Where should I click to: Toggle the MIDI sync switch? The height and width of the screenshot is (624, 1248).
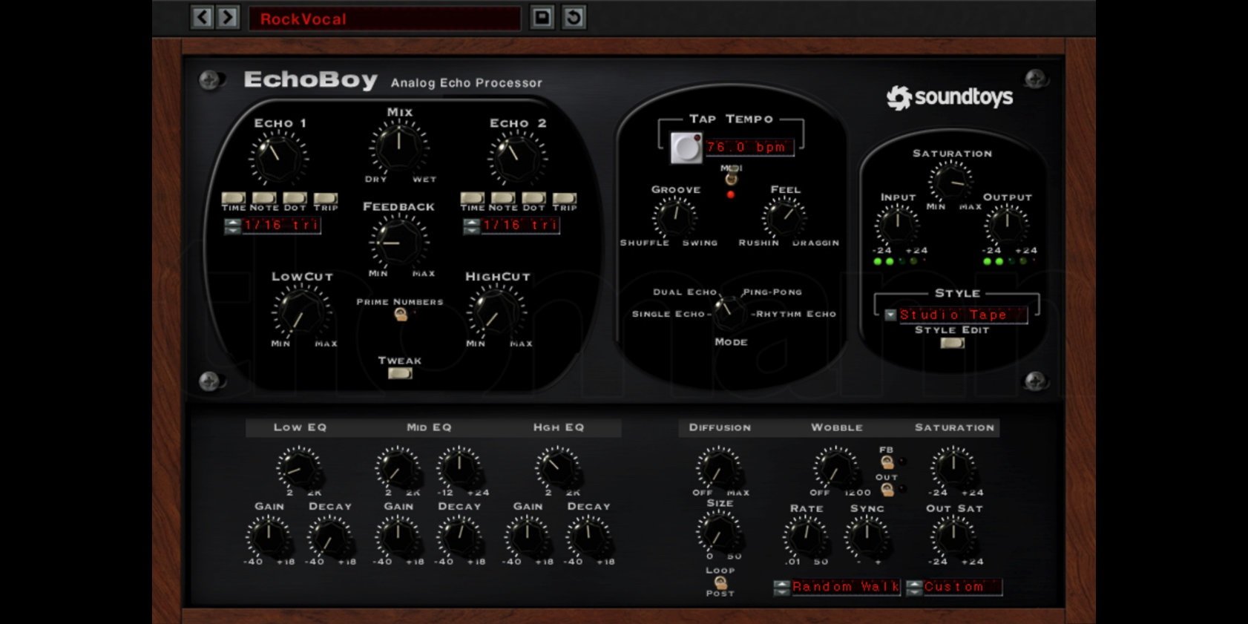pos(731,179)
